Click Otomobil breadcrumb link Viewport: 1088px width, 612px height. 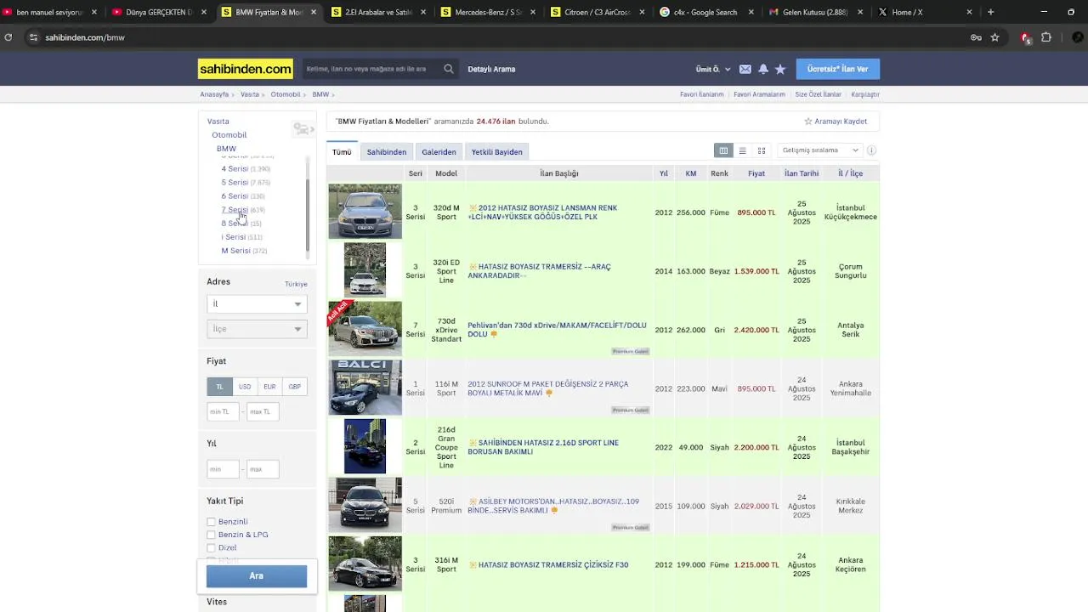[x=286, y=94]
